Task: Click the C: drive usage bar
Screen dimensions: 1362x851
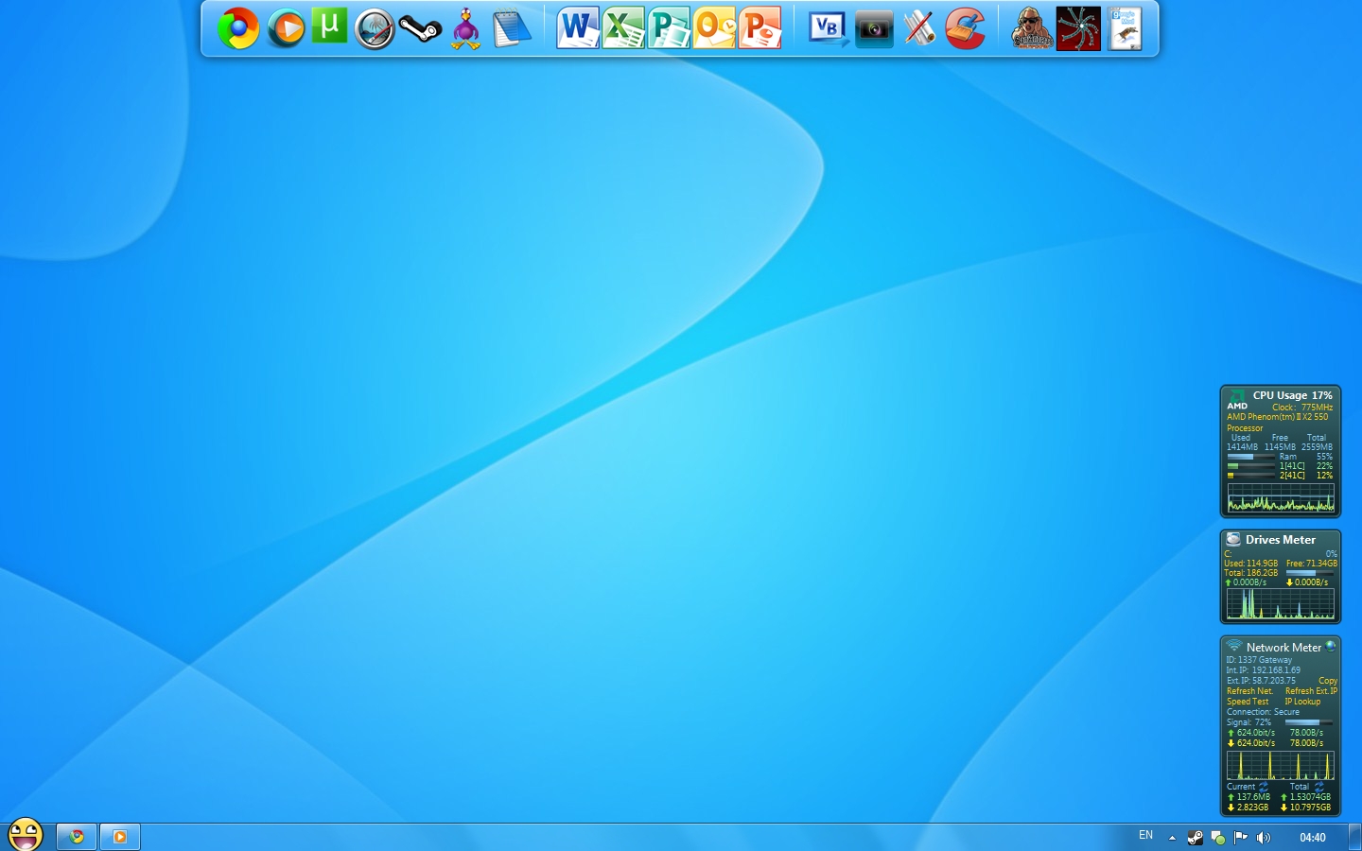Action: click(x=1310, y=573)
